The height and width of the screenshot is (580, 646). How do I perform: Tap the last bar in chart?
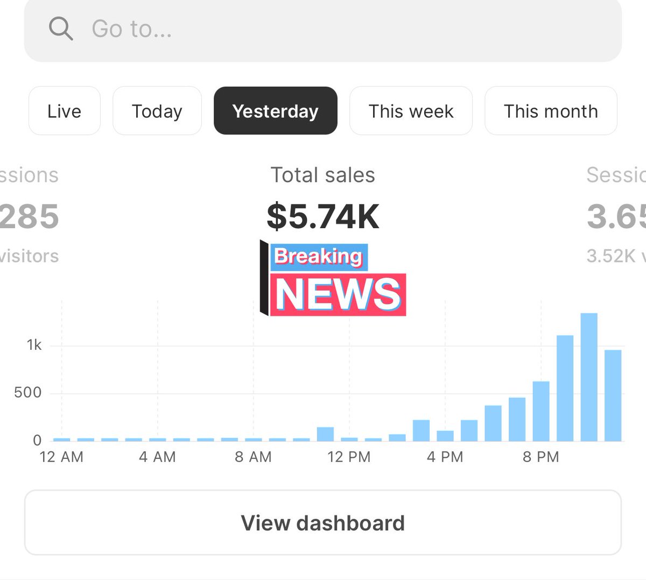613,395
